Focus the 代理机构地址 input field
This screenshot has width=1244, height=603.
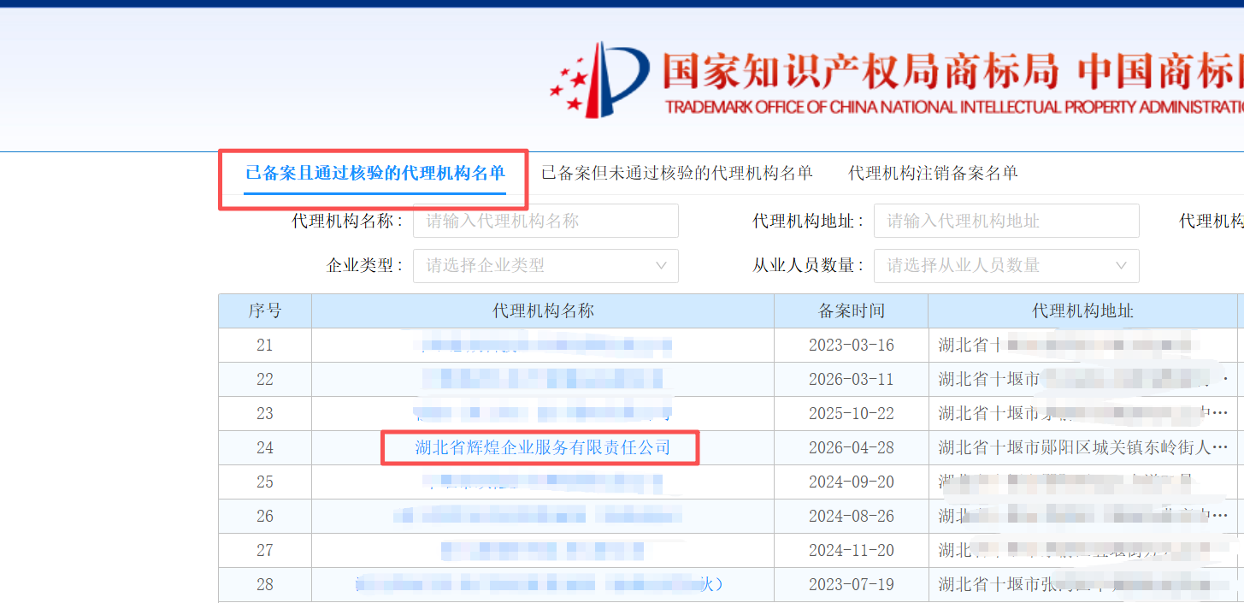pyautogui.click(x=1006, y=221)
